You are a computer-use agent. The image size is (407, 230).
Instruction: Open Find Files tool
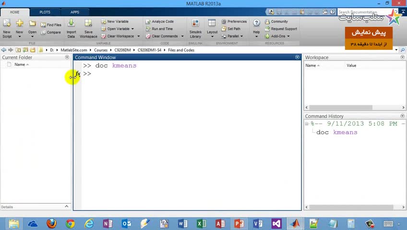click(x=51, y=25)
